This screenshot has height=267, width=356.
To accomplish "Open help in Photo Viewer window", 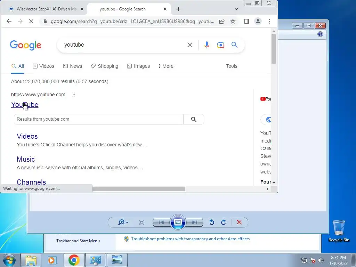I will [320, 34].
